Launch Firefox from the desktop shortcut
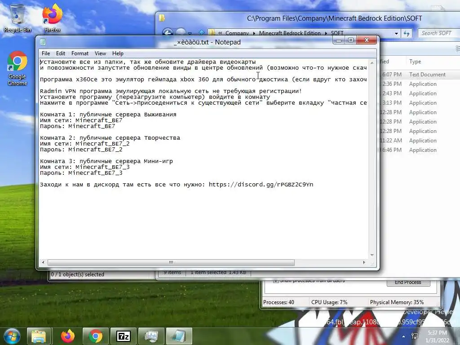460x345 pixels. pos(53,18)
